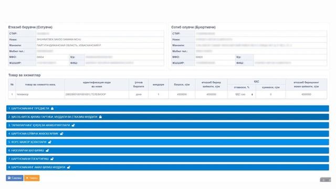The image size is (336, 189).
Task: Click the row number cell 1
Action: click(x=12, y=94)
